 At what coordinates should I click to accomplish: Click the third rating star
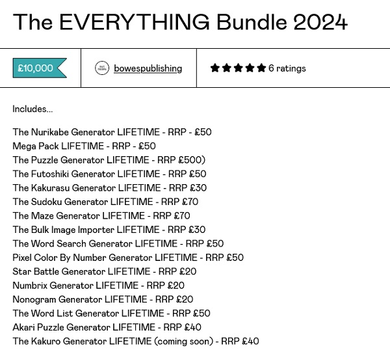point(239,68)
